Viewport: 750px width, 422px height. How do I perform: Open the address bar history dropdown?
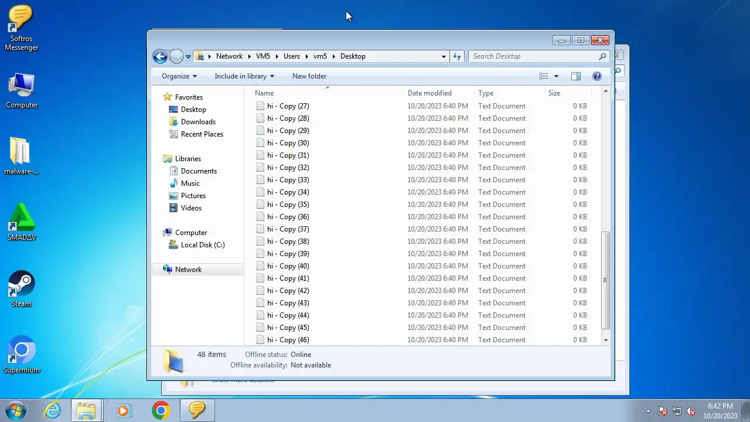(444, 56)
